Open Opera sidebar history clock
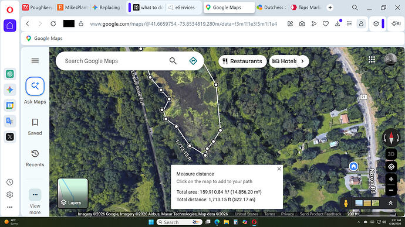Screen dimensions: 405x227 (10, 182)
